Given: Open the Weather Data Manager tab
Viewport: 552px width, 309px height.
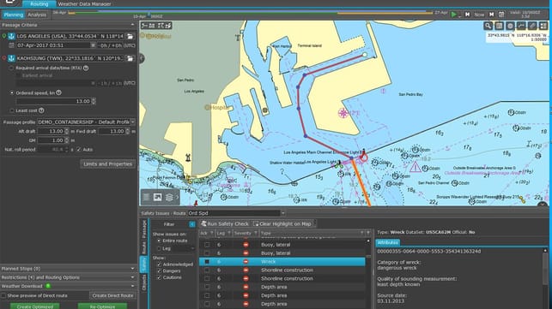Looking at the screenshot, I should [x=84, y=4].
